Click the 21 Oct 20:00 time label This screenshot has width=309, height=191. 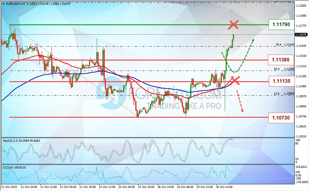click(x=29, y=187)
